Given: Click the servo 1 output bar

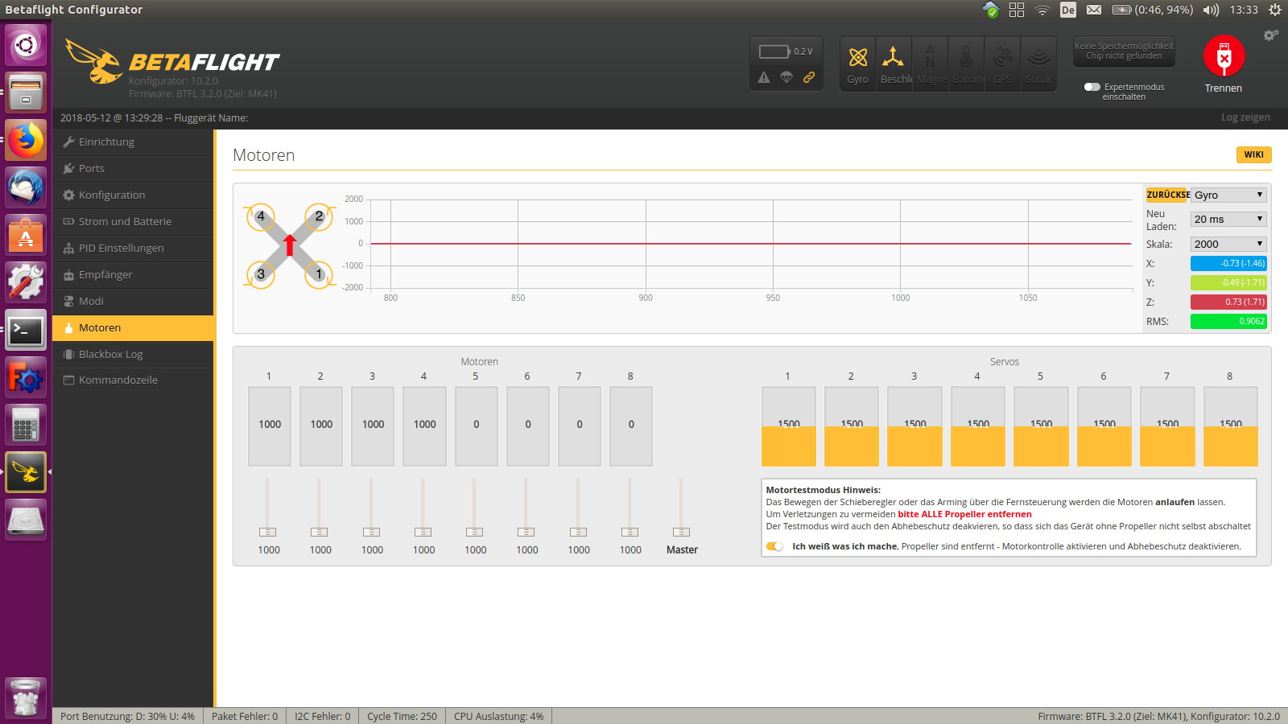Looking at the screenshot, I should pos(789,426).
